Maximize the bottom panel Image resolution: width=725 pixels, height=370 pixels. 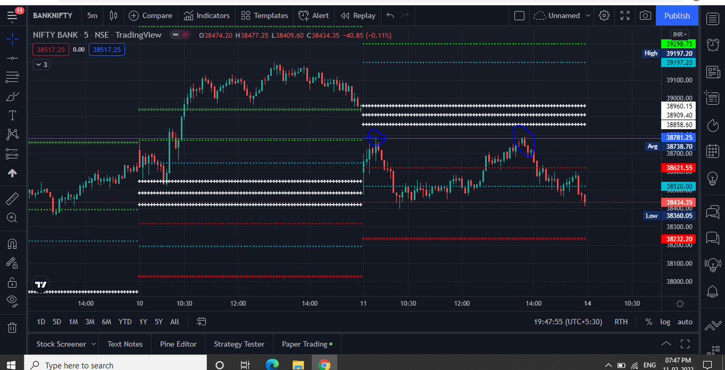tap(685, 344)
